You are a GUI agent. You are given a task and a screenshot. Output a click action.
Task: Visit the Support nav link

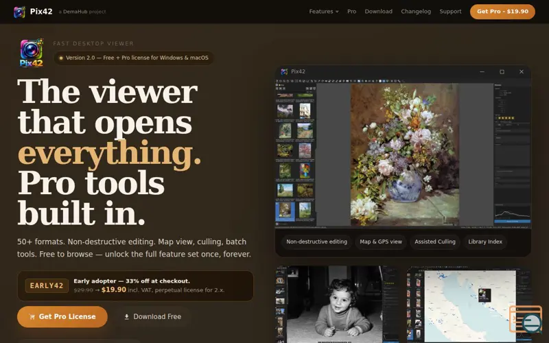pos(450,12)
